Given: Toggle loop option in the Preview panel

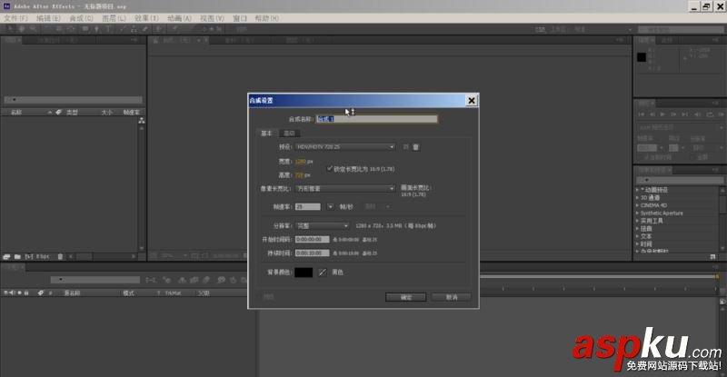Looking at the screenshot, I should pyautogui.click(x=710, y=114).
